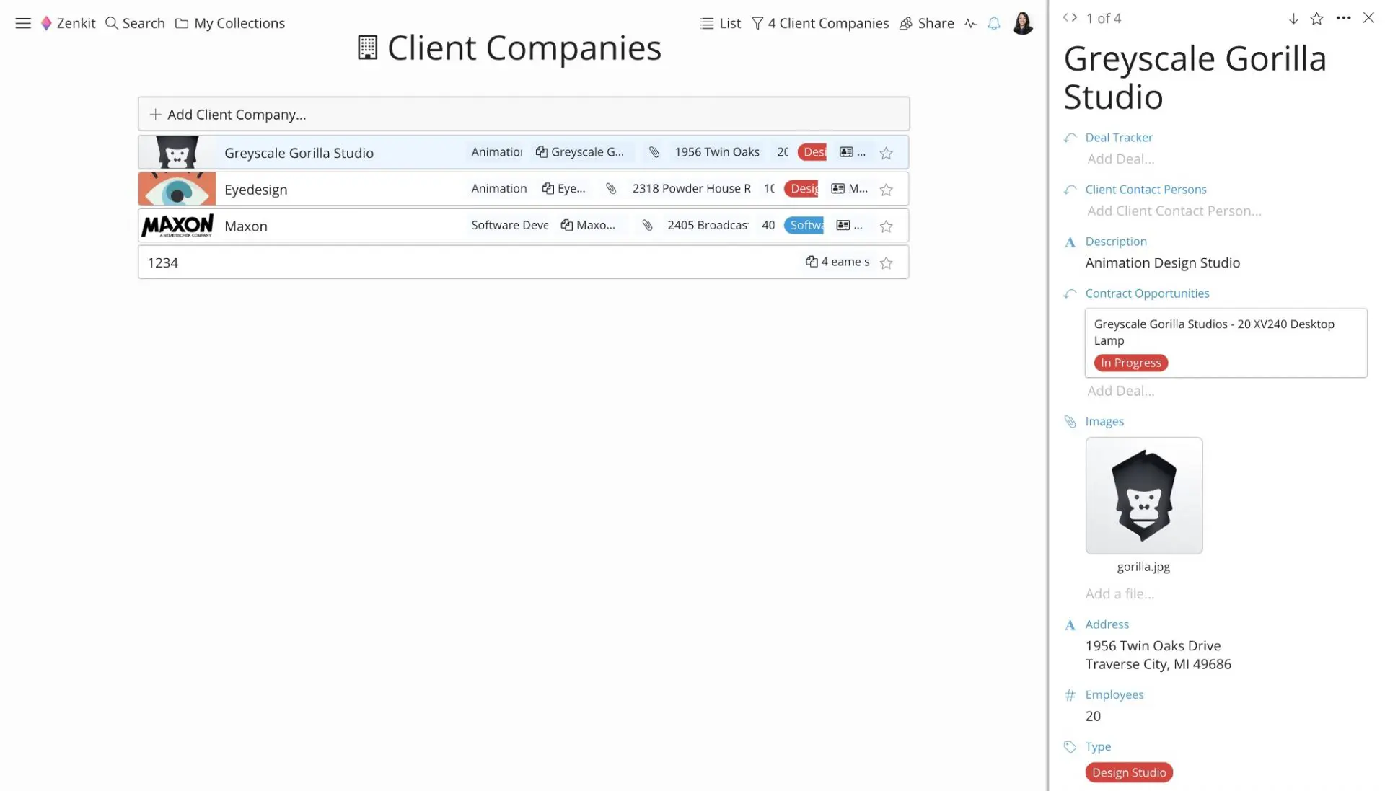Image resolution: width=1385 pixels, height=791 pixels.
Task: Click the Type field tag icon
Action: 1070,747
